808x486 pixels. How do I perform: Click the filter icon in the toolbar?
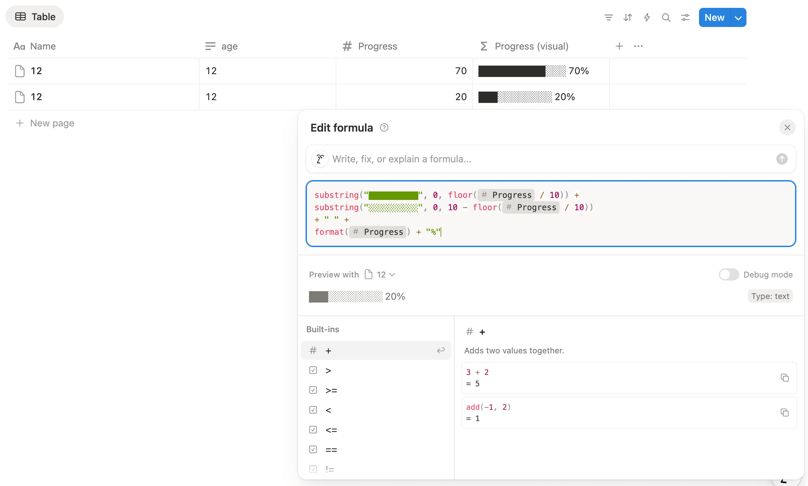608,17
